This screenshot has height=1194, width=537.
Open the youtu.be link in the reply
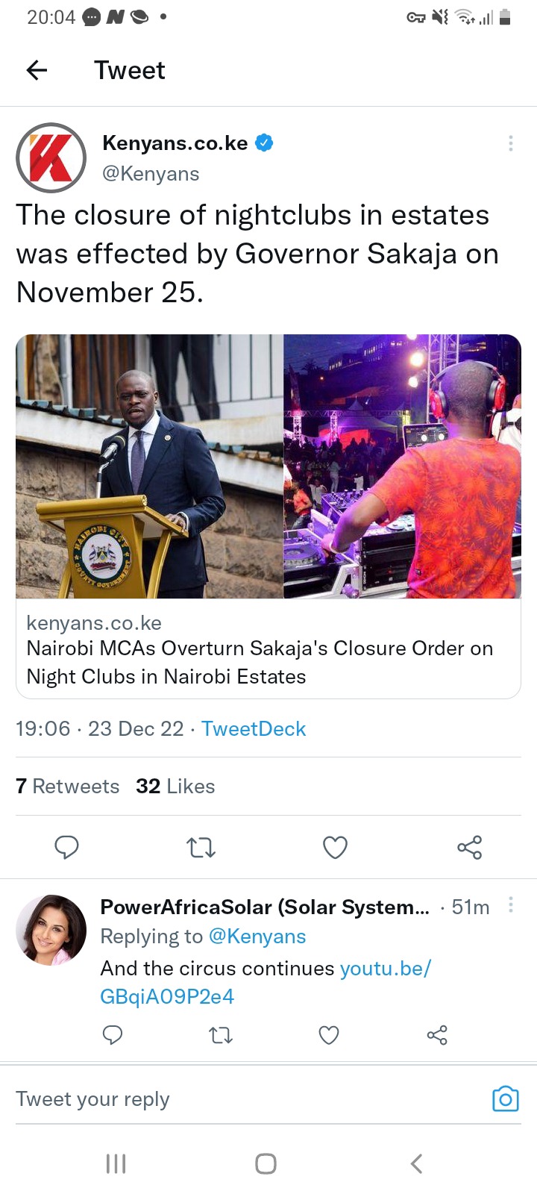click(266, 982)
